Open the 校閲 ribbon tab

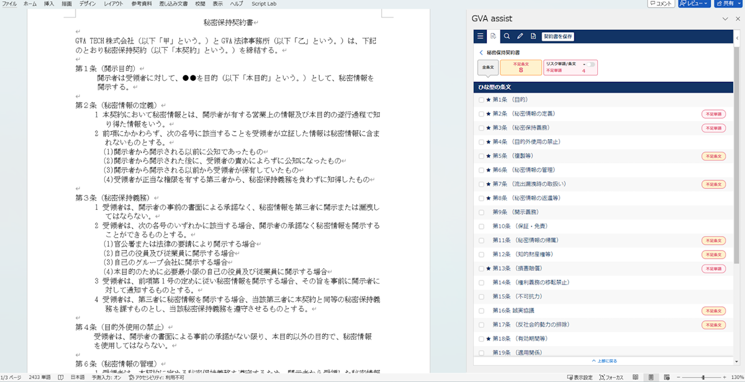(200, 3)
